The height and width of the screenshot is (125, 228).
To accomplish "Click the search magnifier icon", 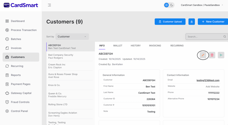I will [x=225, y=37].
